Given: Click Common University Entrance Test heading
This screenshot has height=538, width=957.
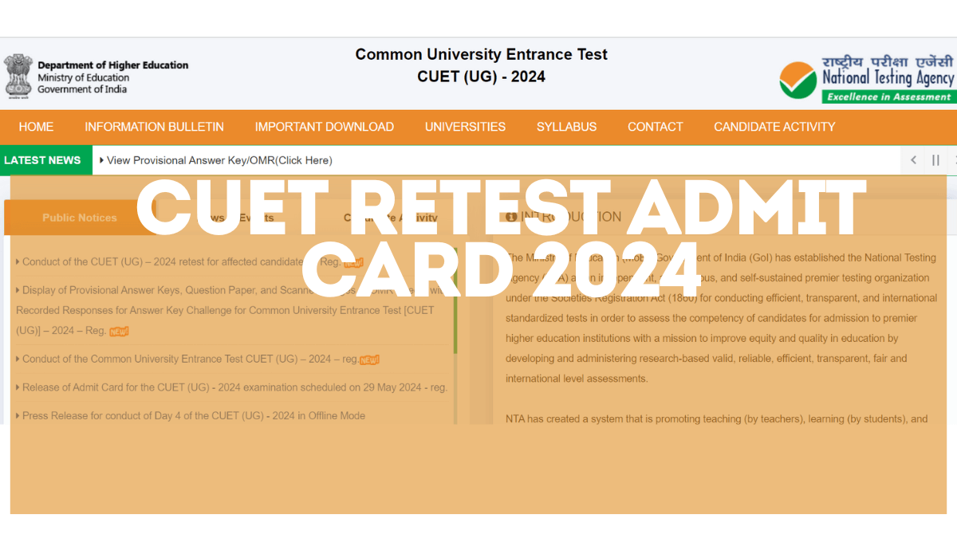Looking at the screenshot, I should tap(481, 55).
